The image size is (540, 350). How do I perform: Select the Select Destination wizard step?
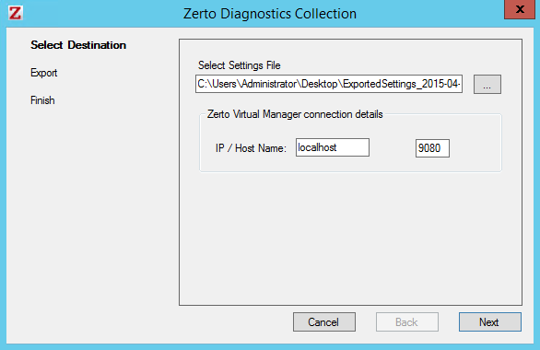(x=78, y=45)
